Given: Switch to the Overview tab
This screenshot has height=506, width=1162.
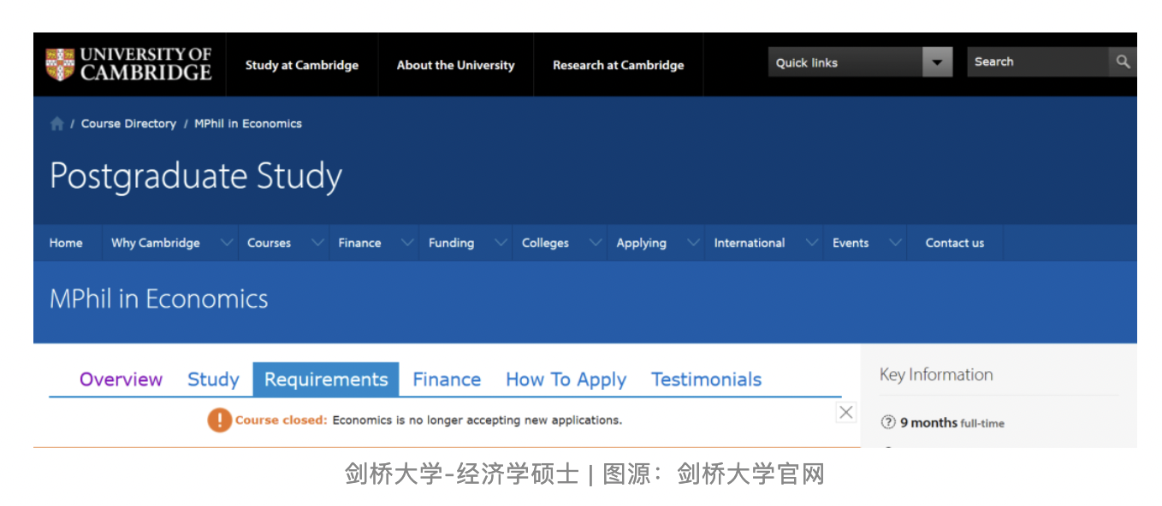Looking at the screenshot, I should pyautogui.click(x=121, y=379).
